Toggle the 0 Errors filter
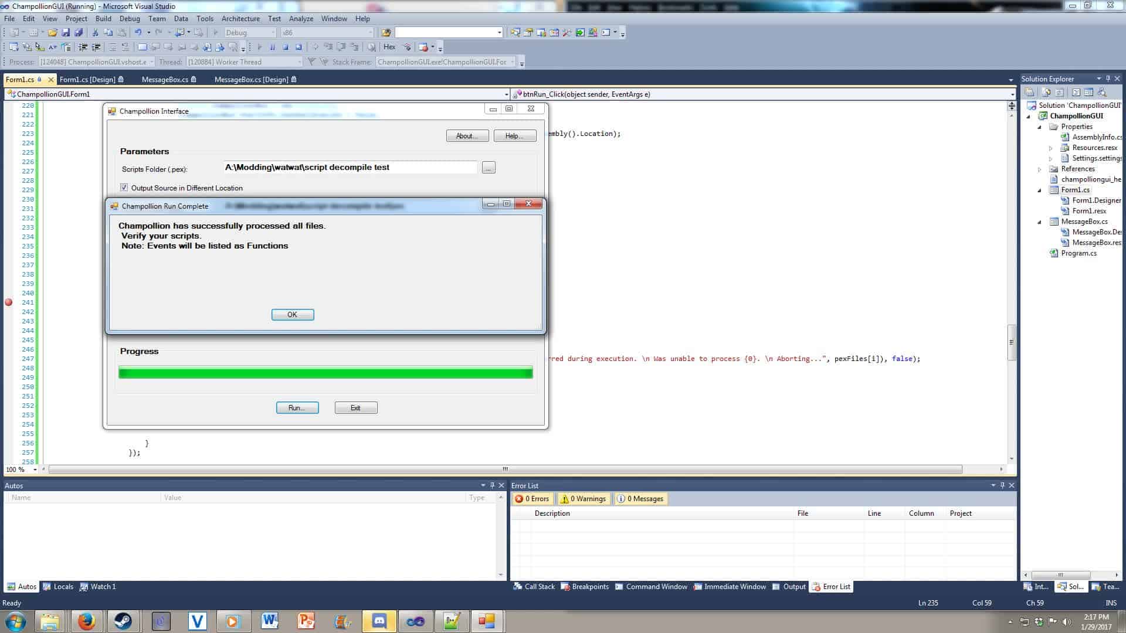1126x633 pixels. (533, 499)
